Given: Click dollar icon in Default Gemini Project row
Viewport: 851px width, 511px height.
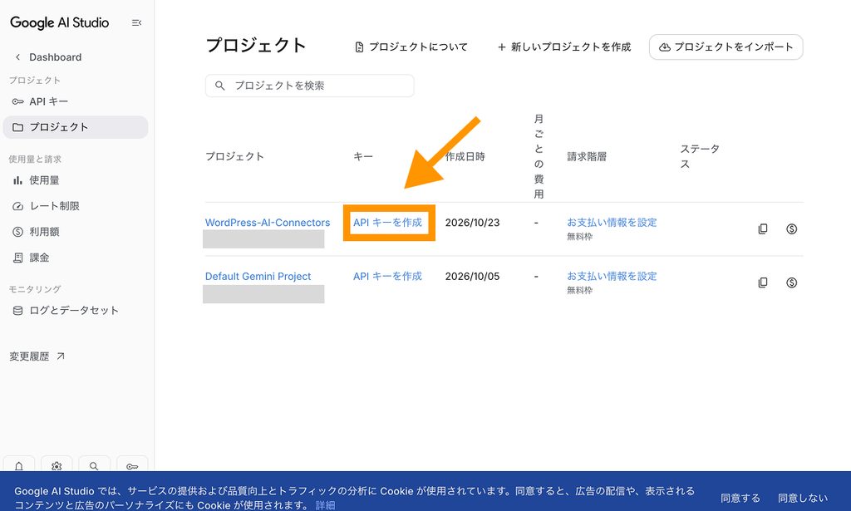Looking at the screenshot, I should (x=791, y=283).
